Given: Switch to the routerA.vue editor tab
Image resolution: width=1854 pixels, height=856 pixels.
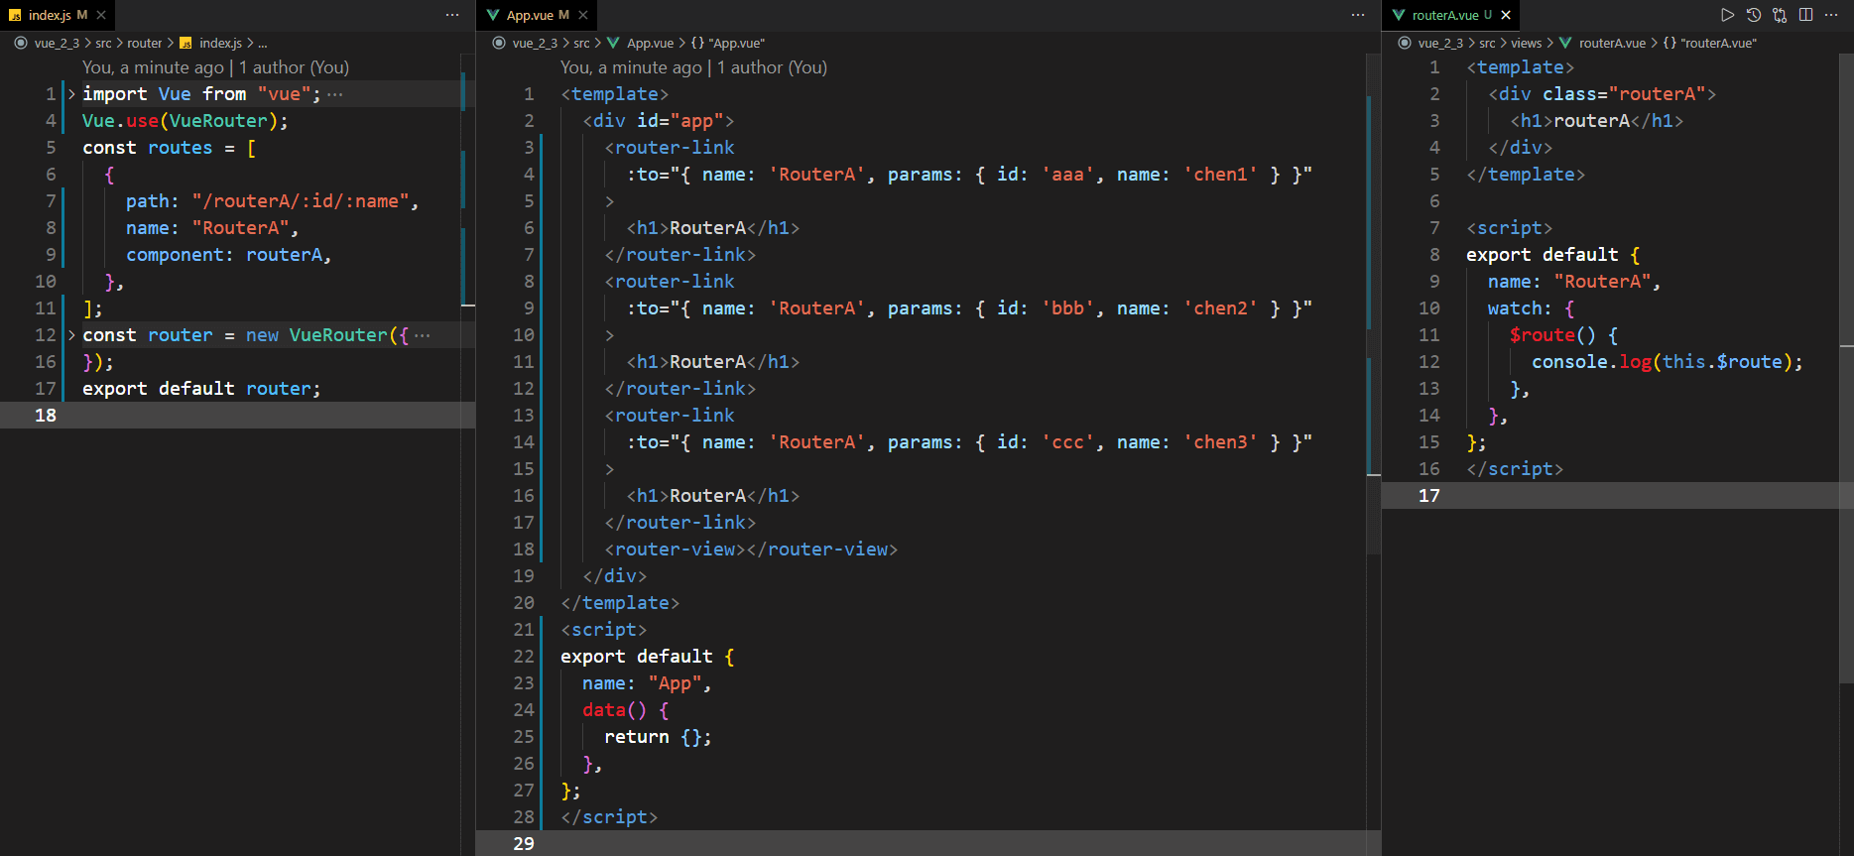Looking at the screenshot, I should coord(1450,15).
